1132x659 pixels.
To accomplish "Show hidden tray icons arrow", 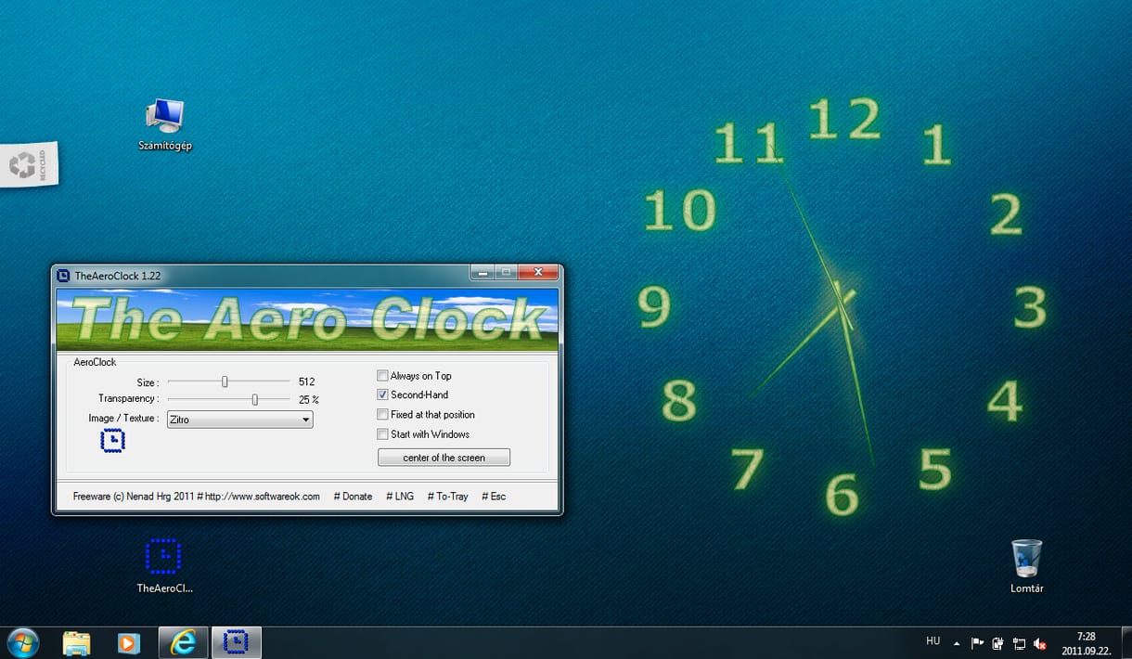I will coord(957,643).
